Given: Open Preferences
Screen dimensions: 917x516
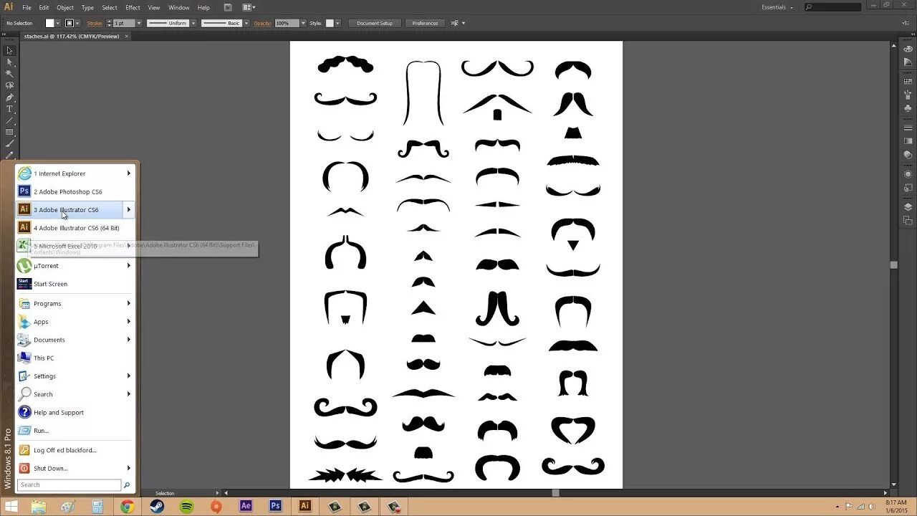Looking at the screenshot, I should point(425,23).
